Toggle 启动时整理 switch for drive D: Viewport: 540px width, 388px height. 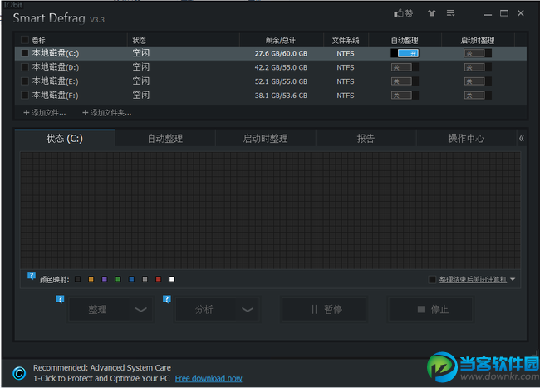click(x=478, y=67)
